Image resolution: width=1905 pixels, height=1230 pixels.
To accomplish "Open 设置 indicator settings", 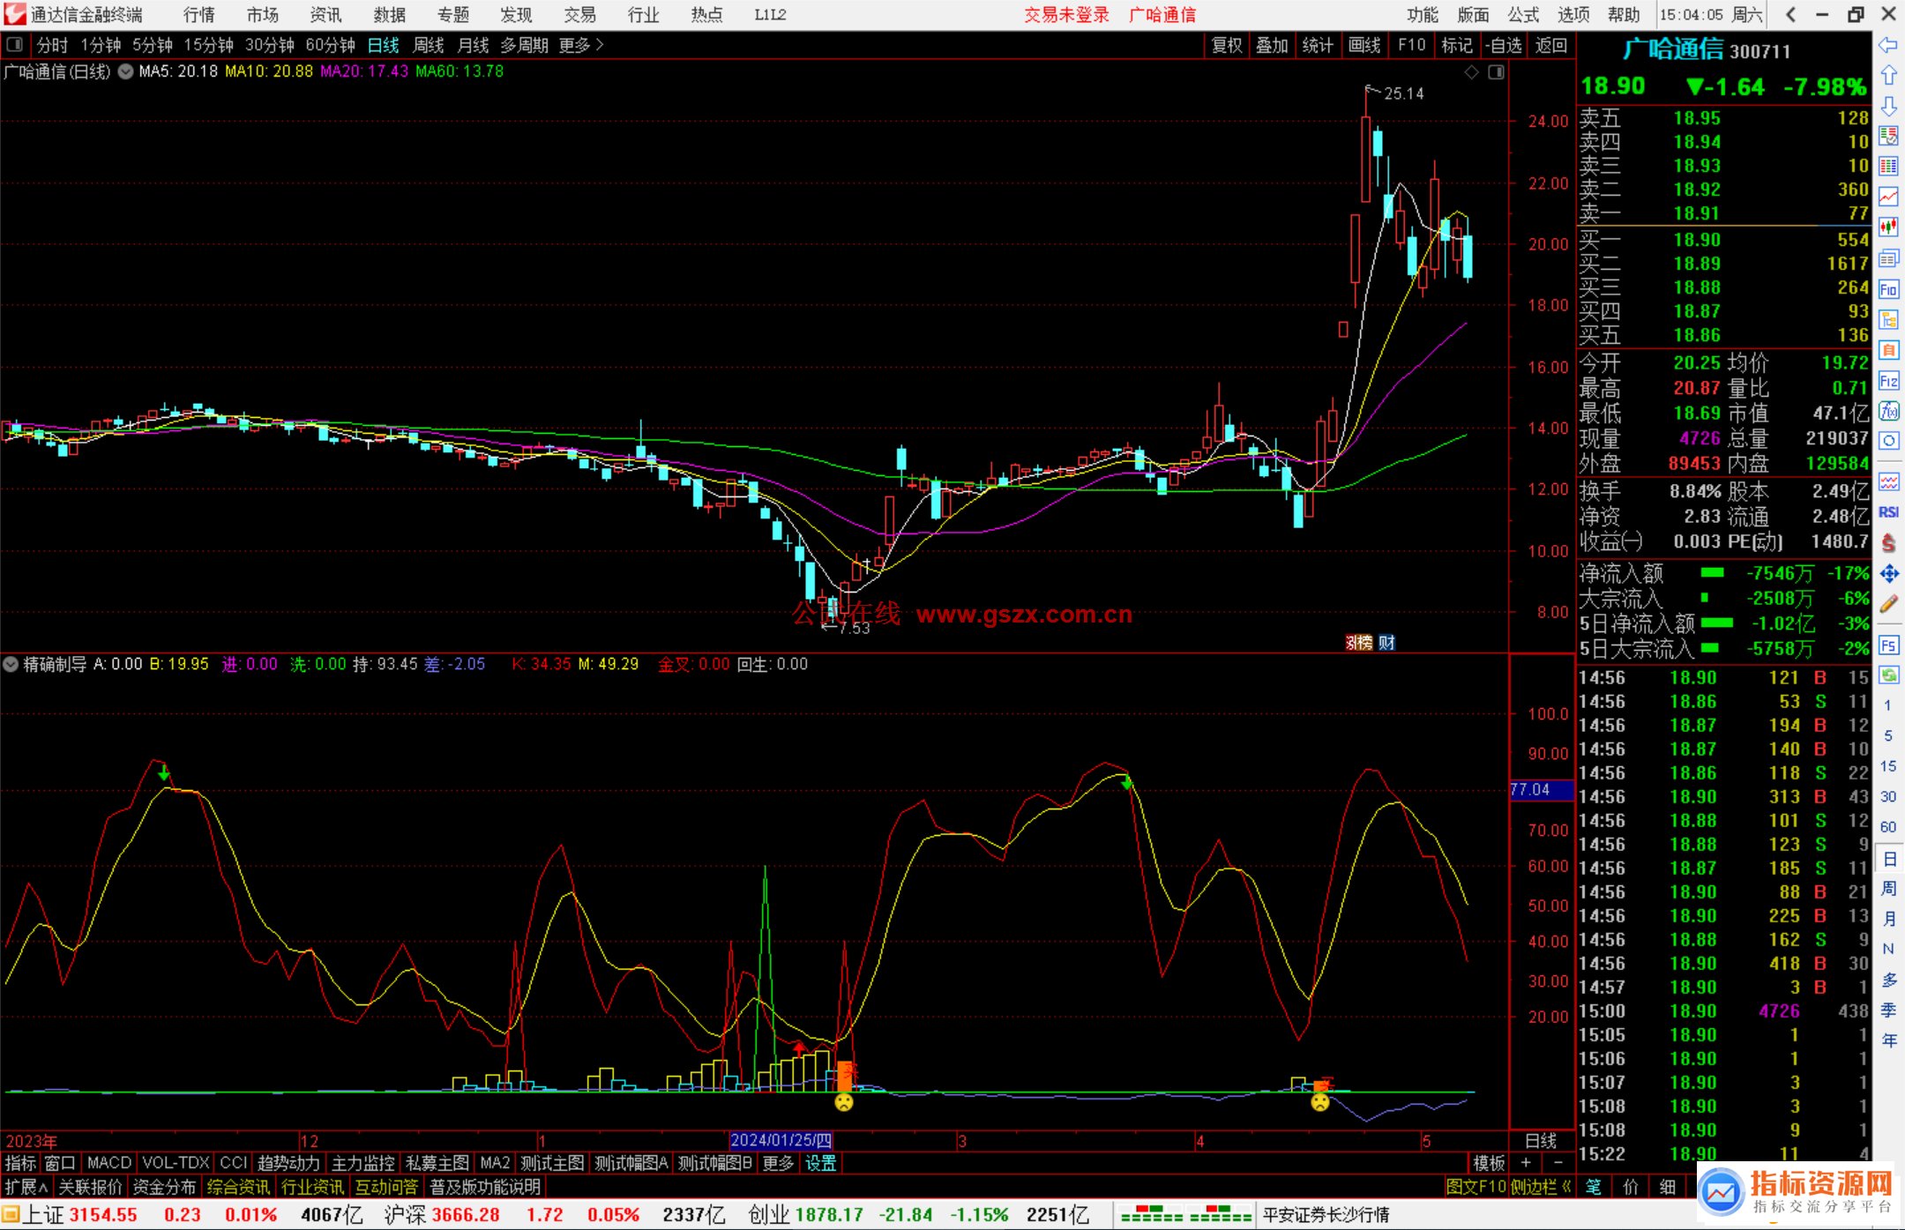I will coord(820,1163).
